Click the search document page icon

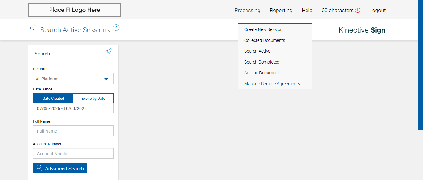point(33,28)
